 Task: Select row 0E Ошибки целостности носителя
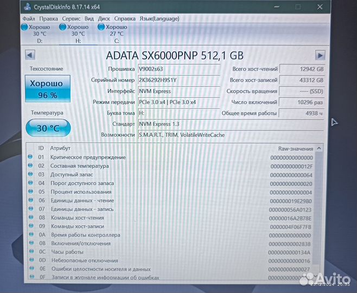(171, 269)
